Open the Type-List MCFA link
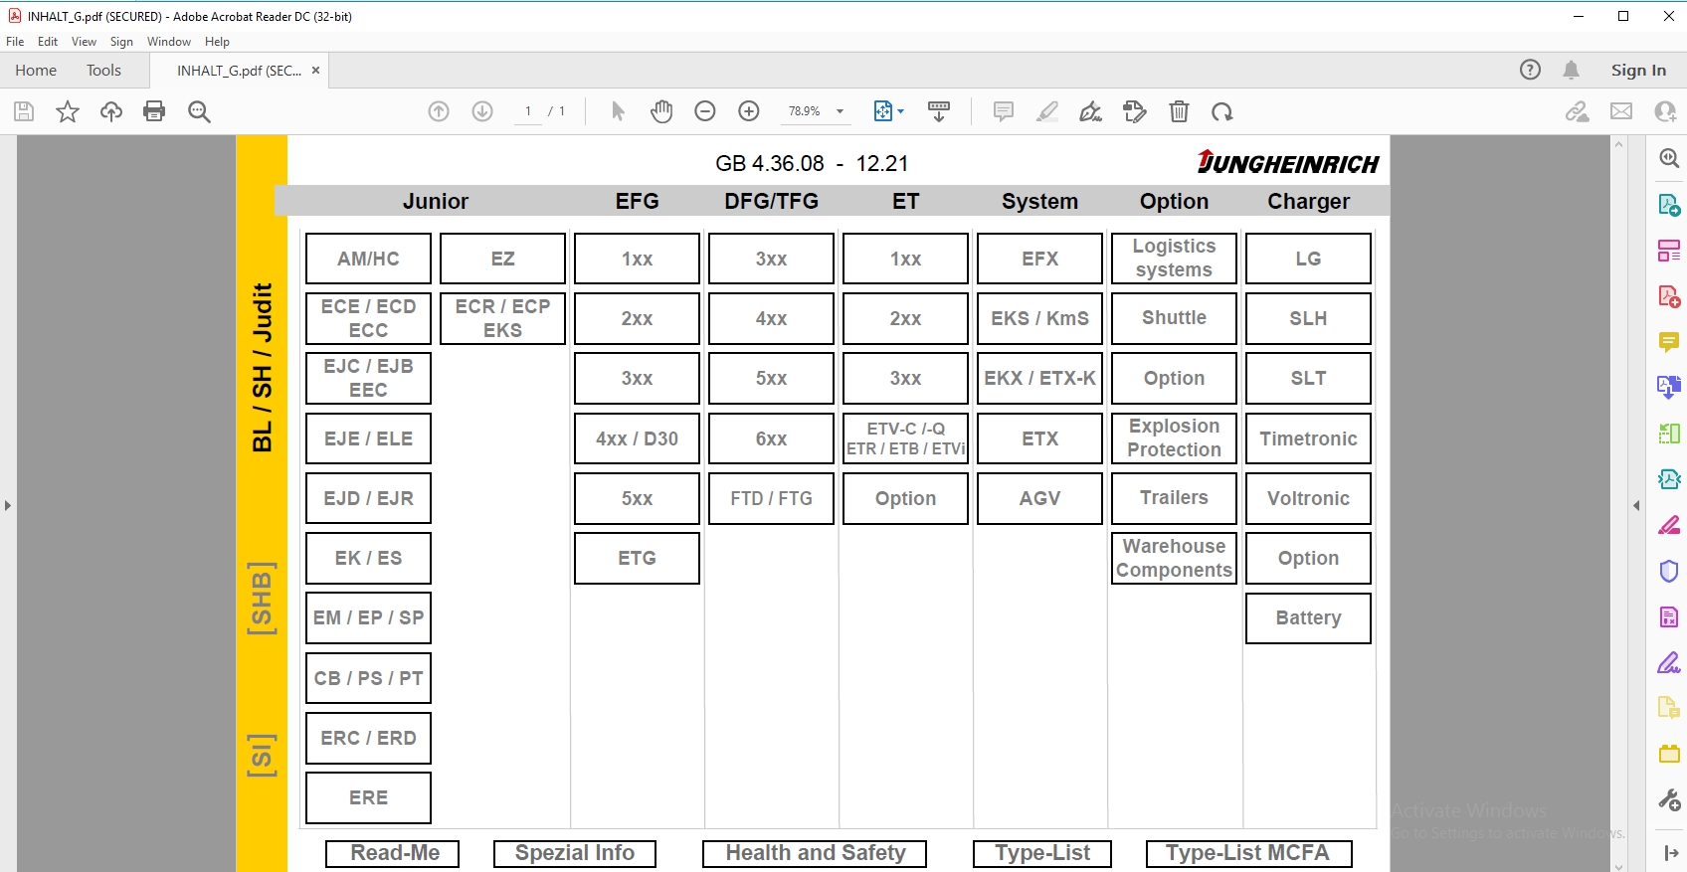Image resolution: width=1687 pixels, height=872 pixels. 1248,853
